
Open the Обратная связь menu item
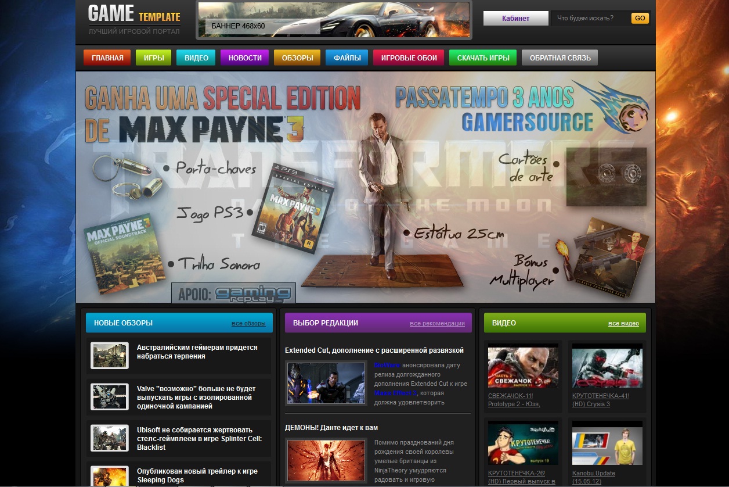(560, 58)
